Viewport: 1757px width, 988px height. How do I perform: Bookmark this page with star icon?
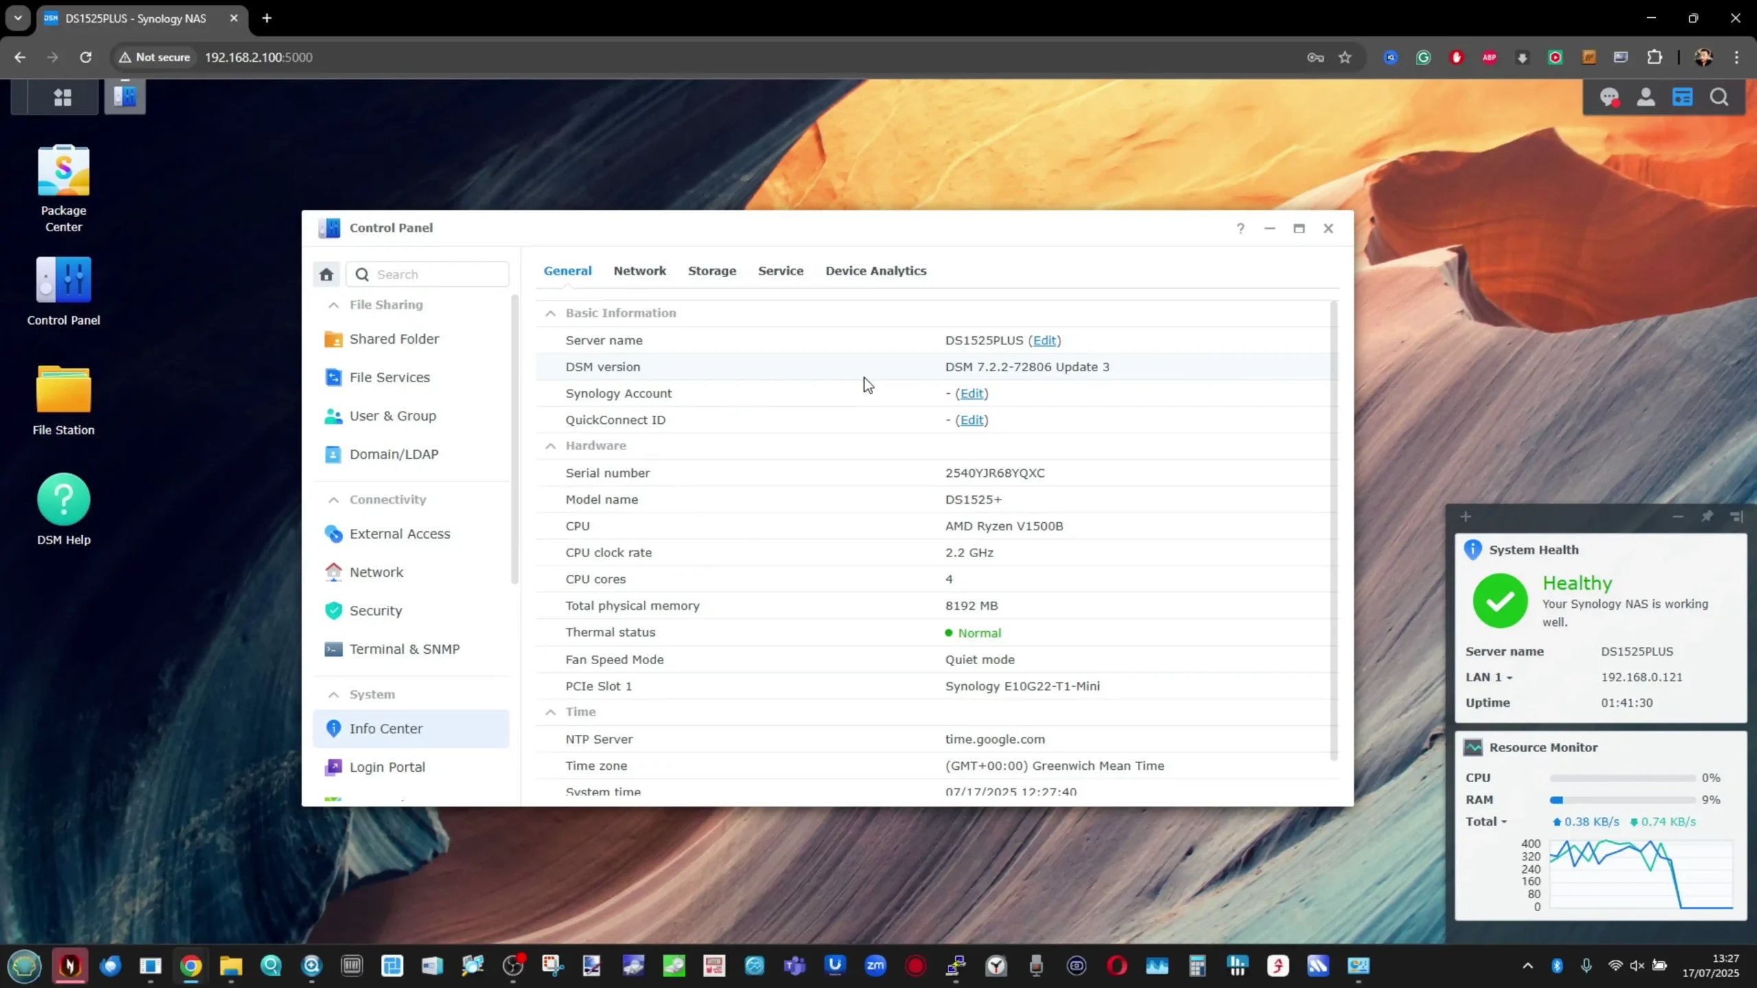(1345, 57)
